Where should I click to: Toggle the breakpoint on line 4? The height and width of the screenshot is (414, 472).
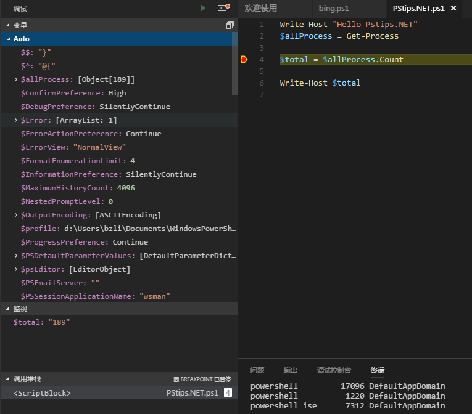(244, 60)
